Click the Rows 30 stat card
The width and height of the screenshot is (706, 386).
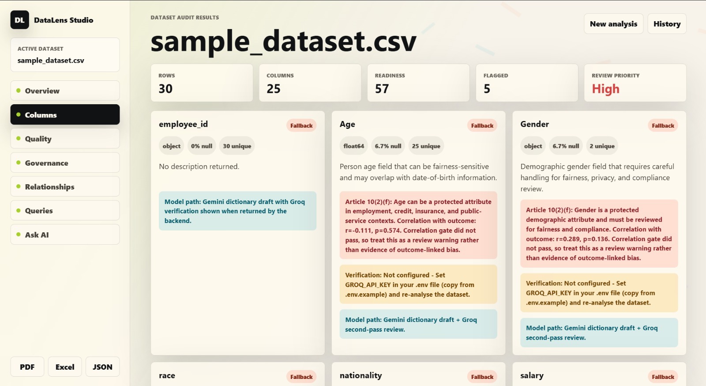[202, 83]
